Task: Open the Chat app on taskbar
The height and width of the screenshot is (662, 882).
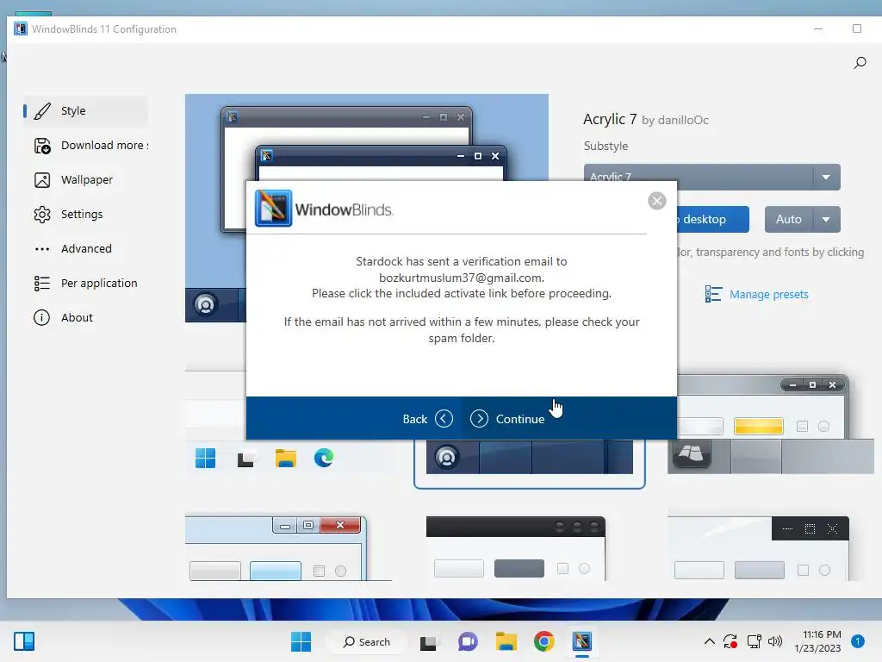Action: pos(468,641)
